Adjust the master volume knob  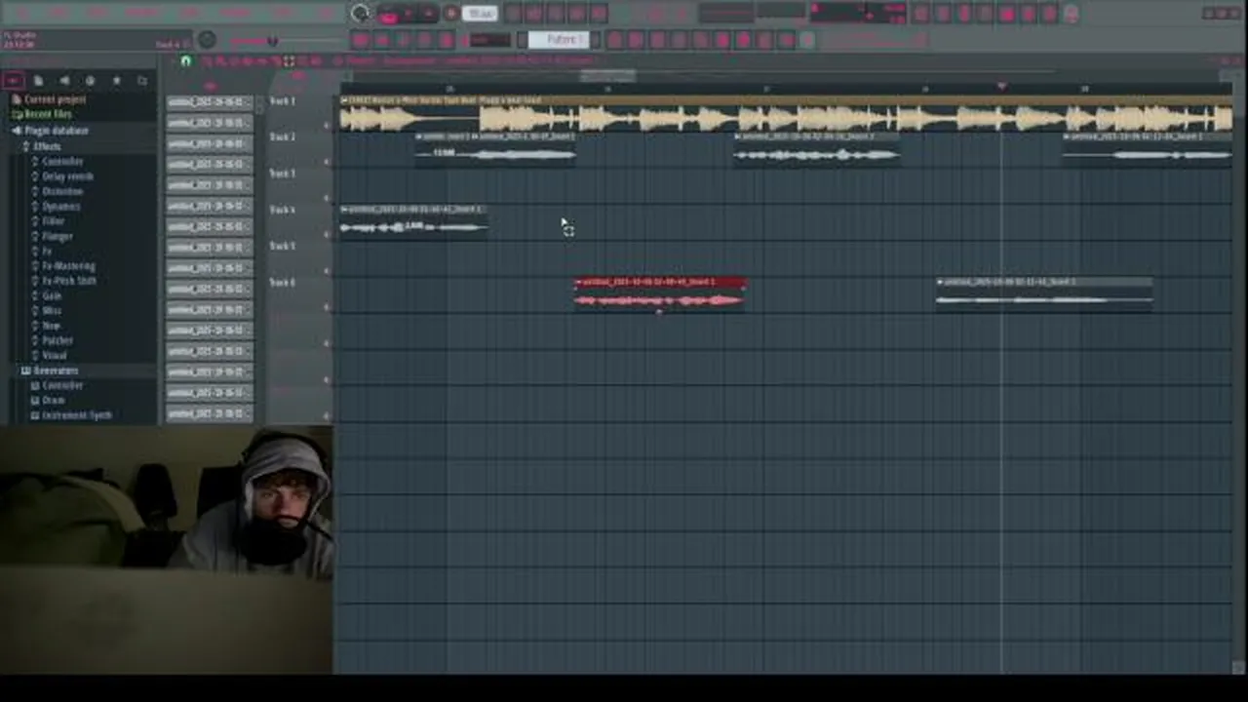(x=207, y=40)
